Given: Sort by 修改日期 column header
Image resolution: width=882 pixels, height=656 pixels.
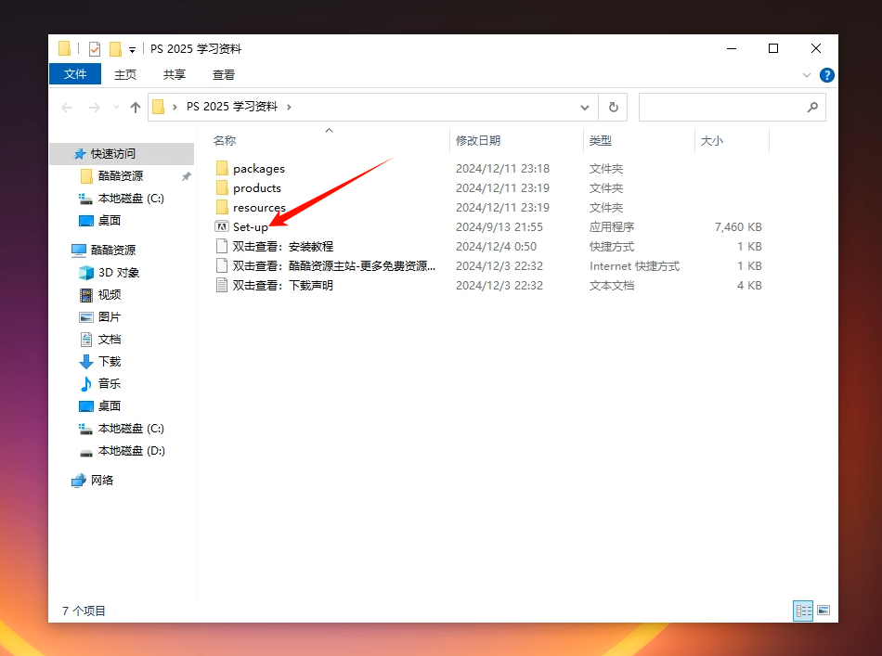Looking at the screenshot, I should pos(478,141).
